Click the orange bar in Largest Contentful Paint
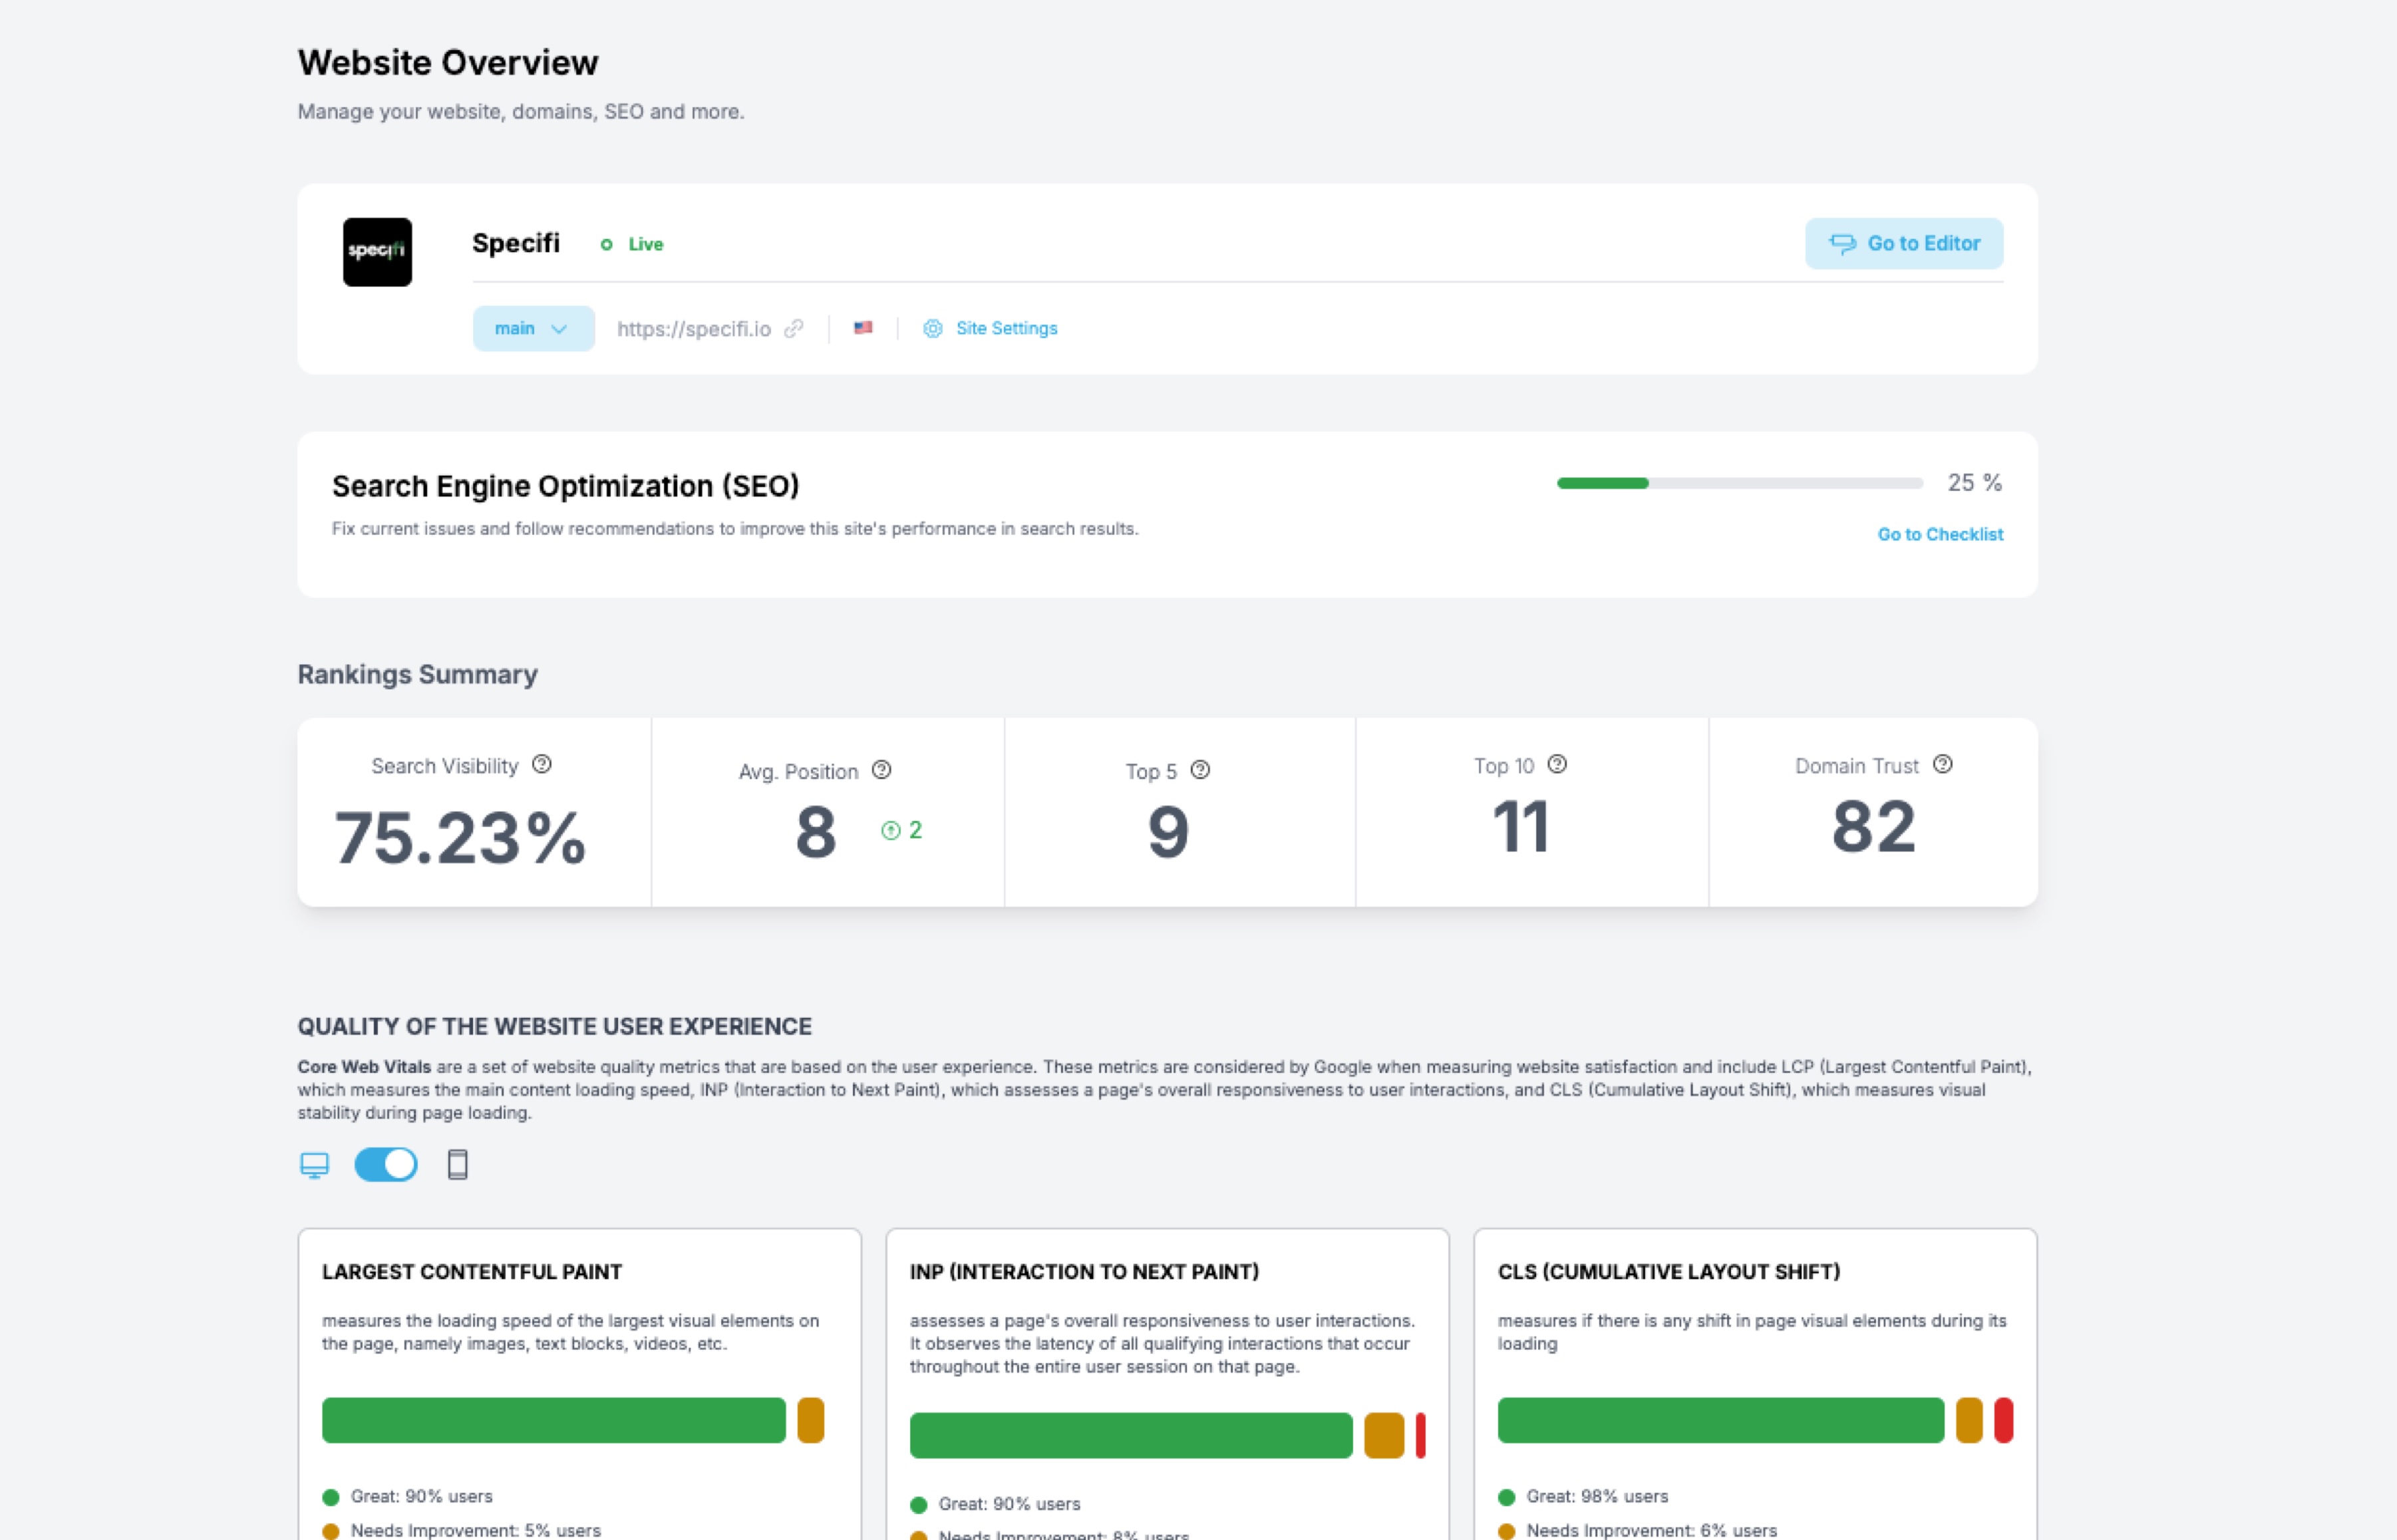2397x1540 pixels. click(811, 1421)
